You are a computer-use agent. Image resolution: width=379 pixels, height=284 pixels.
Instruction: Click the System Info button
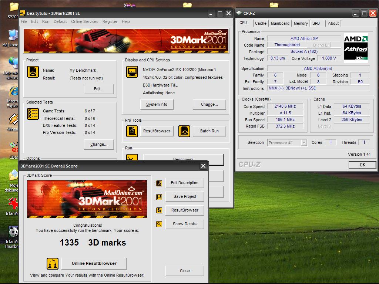pyautogui.click(x=157, y=104)
